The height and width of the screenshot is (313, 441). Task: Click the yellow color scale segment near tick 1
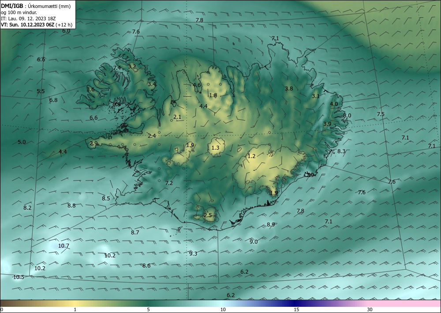pyautogui.click(x=75, y=303)
